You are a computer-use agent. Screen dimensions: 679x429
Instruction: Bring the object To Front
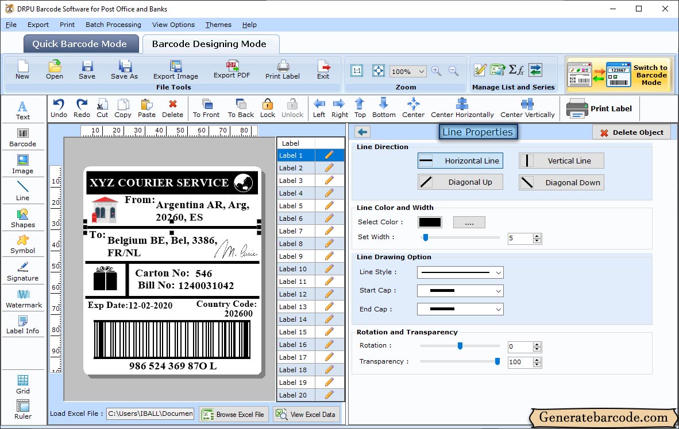206,108
